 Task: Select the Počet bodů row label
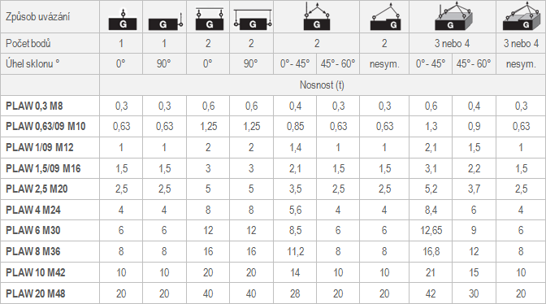tap(28, 44)
